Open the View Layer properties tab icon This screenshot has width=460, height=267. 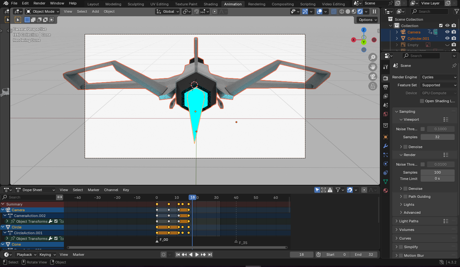pos(386,96)
